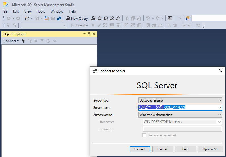Open a new Analysis Services DMX query
This screenshot has height=157, width=226.
coord(106,18)
